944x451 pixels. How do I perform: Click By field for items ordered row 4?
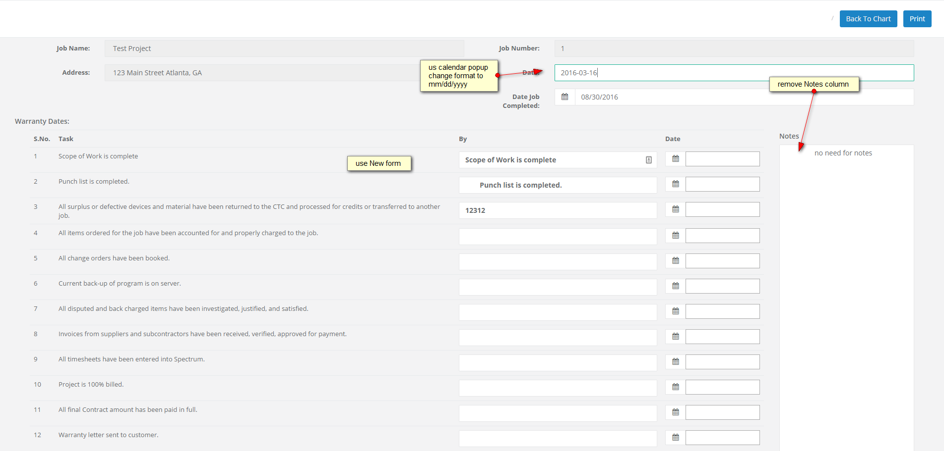pyautogui.click(x=558, y=237)
